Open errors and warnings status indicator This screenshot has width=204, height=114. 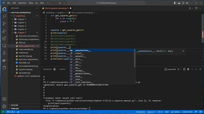tap(11, 112)
